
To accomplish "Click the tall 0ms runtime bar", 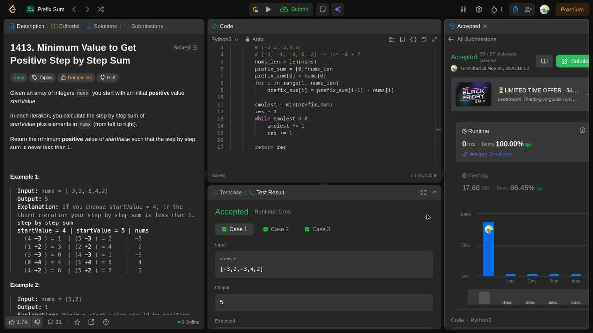I will (x=488, y=249).
